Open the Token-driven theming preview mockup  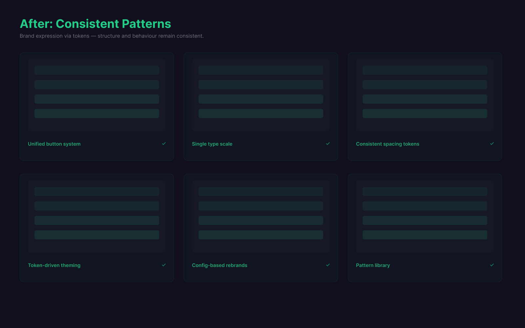coord(97,216)
